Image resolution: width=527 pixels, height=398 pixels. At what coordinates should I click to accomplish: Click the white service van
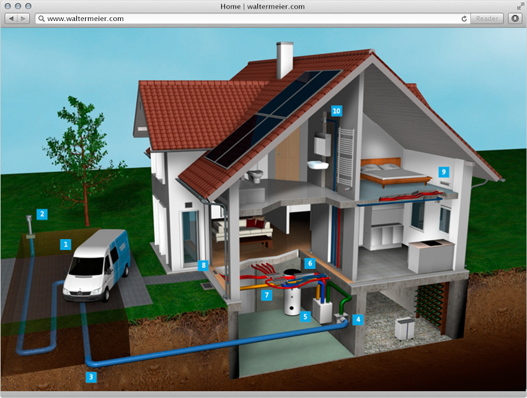point(97,265)
